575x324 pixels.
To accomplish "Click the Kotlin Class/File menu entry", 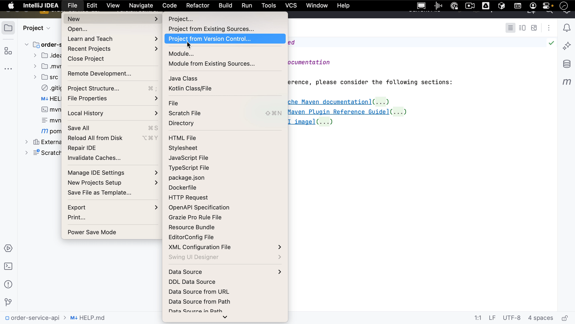I will point(190,88).
